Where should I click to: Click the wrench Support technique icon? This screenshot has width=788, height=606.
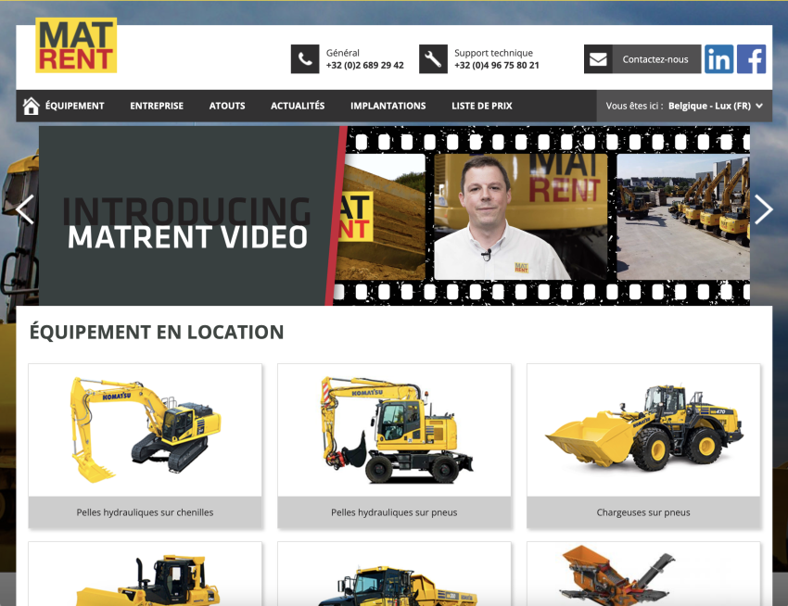[433, 59]
